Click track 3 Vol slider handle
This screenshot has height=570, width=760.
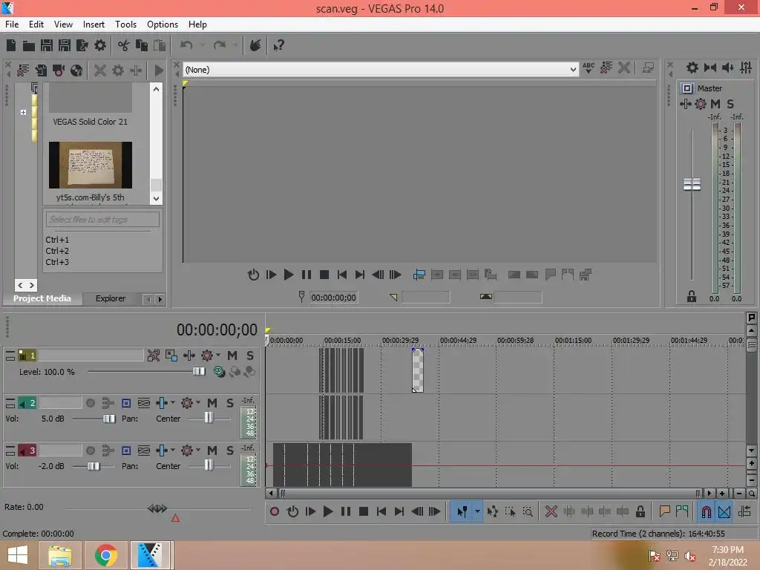click(x=94, y=466)
